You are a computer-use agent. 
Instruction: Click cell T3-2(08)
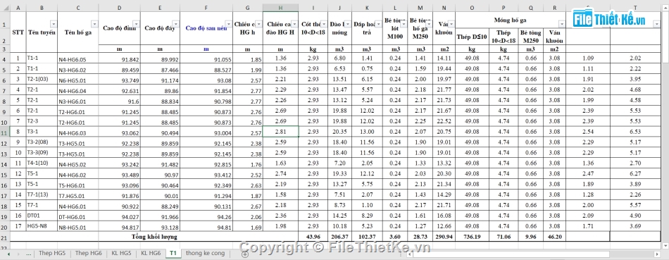[42, 142]
